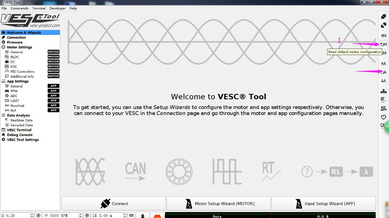Open the VESC Terminal page
The image size is (389, 218).
[x=30, y=130]
